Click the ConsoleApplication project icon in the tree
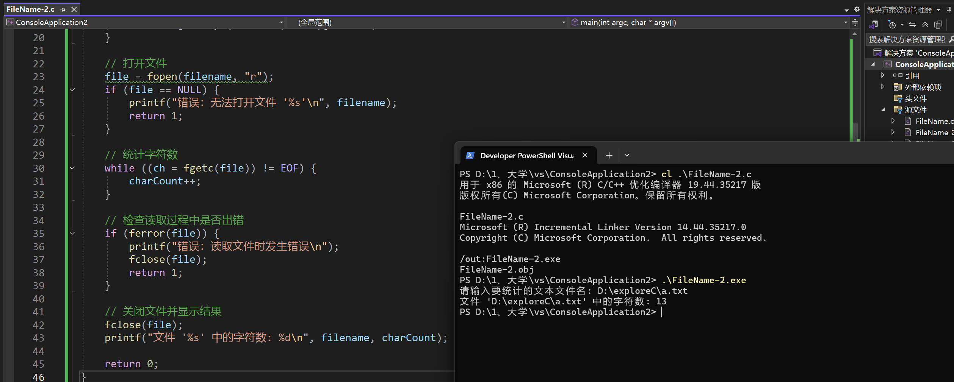954x382 pixels. coord(887,64)
